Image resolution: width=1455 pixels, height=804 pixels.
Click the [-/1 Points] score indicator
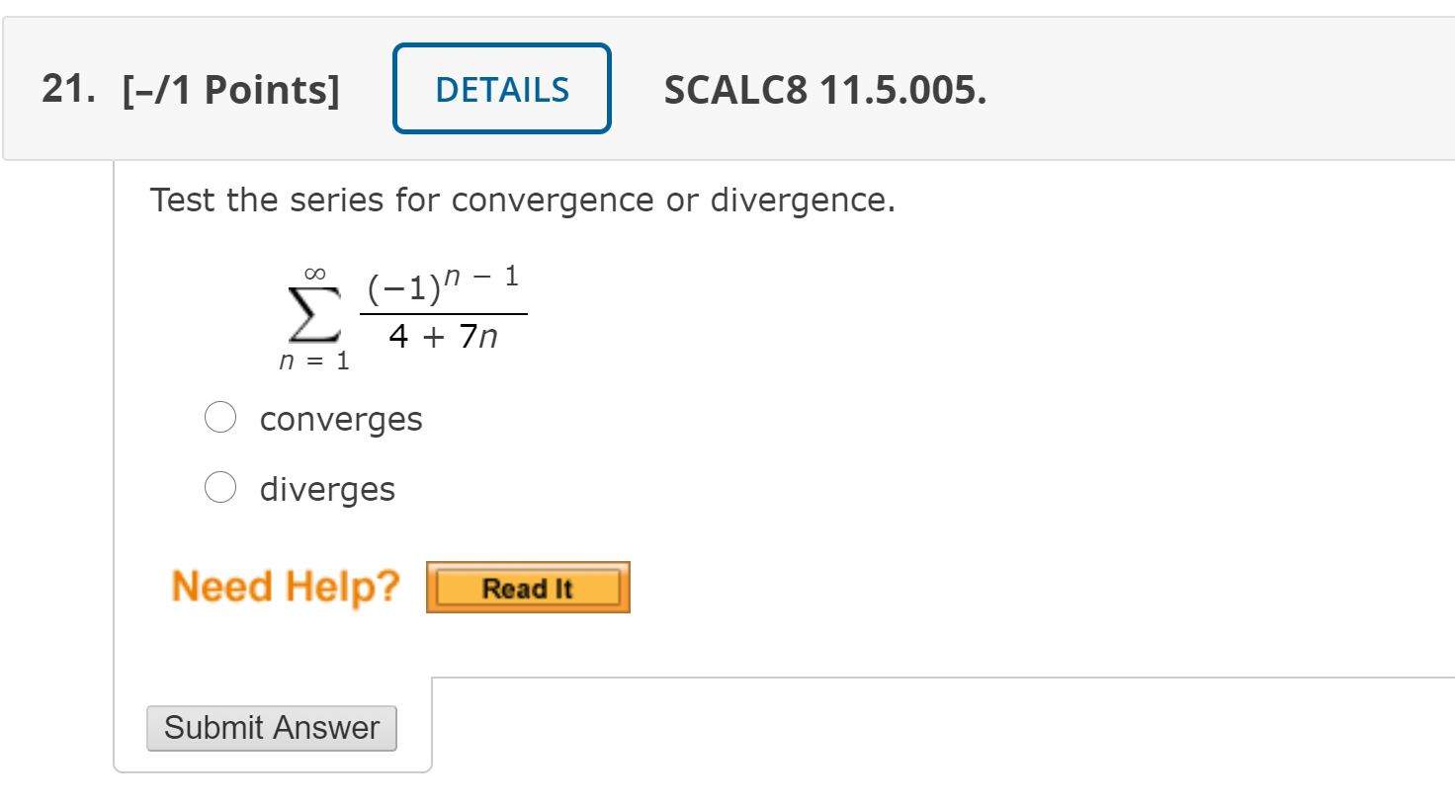[x=229, y=88]
